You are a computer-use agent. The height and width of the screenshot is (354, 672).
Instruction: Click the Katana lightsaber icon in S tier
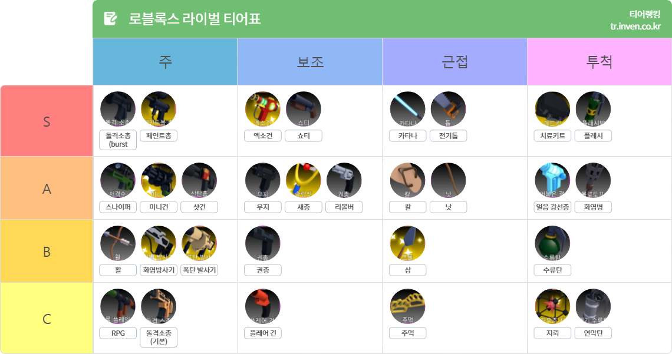coord(407,109)
